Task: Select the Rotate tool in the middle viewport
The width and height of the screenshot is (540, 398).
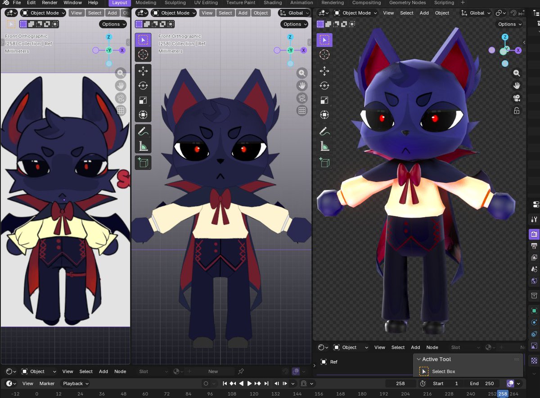Action: 143,86
